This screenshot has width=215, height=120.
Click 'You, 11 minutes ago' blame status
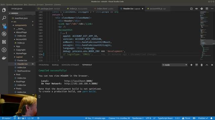[x=95, y=118]
